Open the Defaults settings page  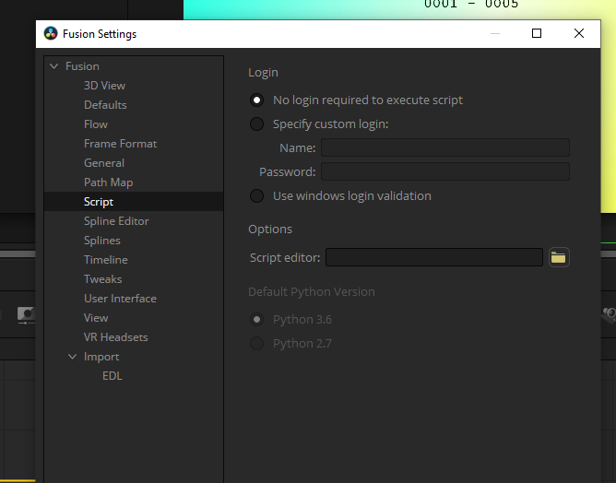[x=105, y=105]
